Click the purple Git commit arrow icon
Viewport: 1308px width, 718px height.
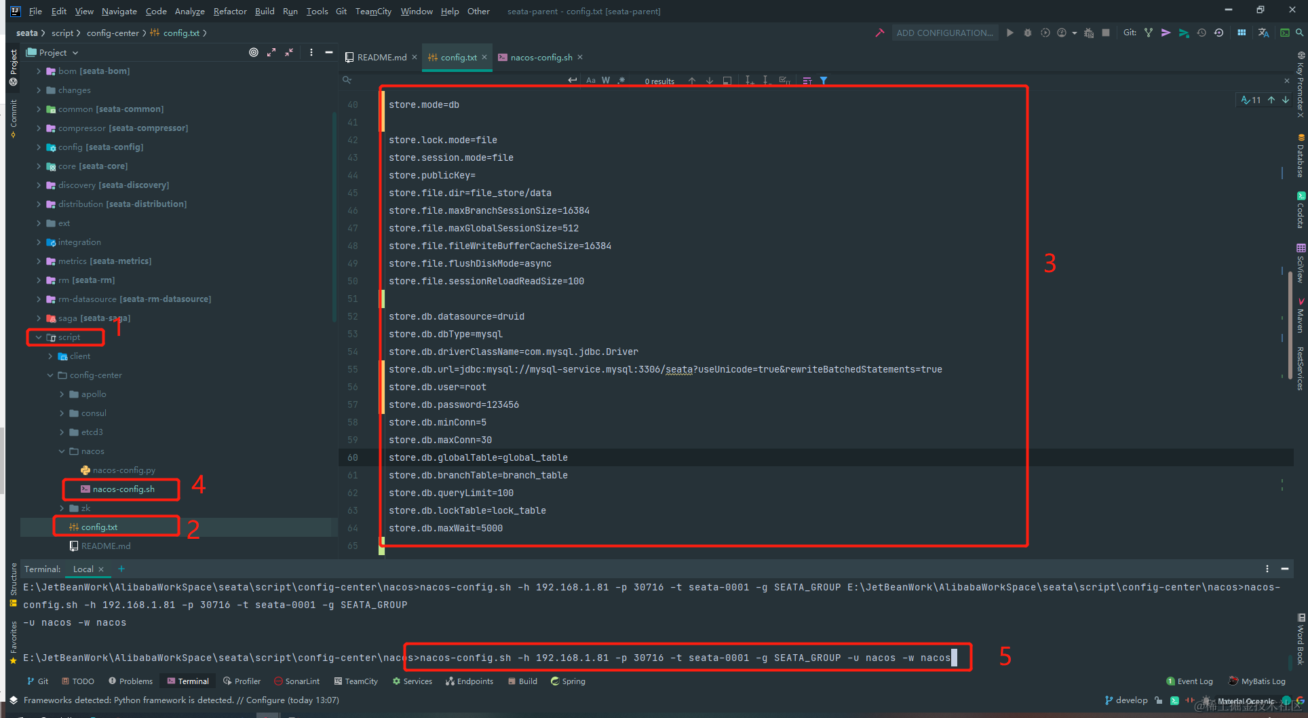tap(1166, 33)
